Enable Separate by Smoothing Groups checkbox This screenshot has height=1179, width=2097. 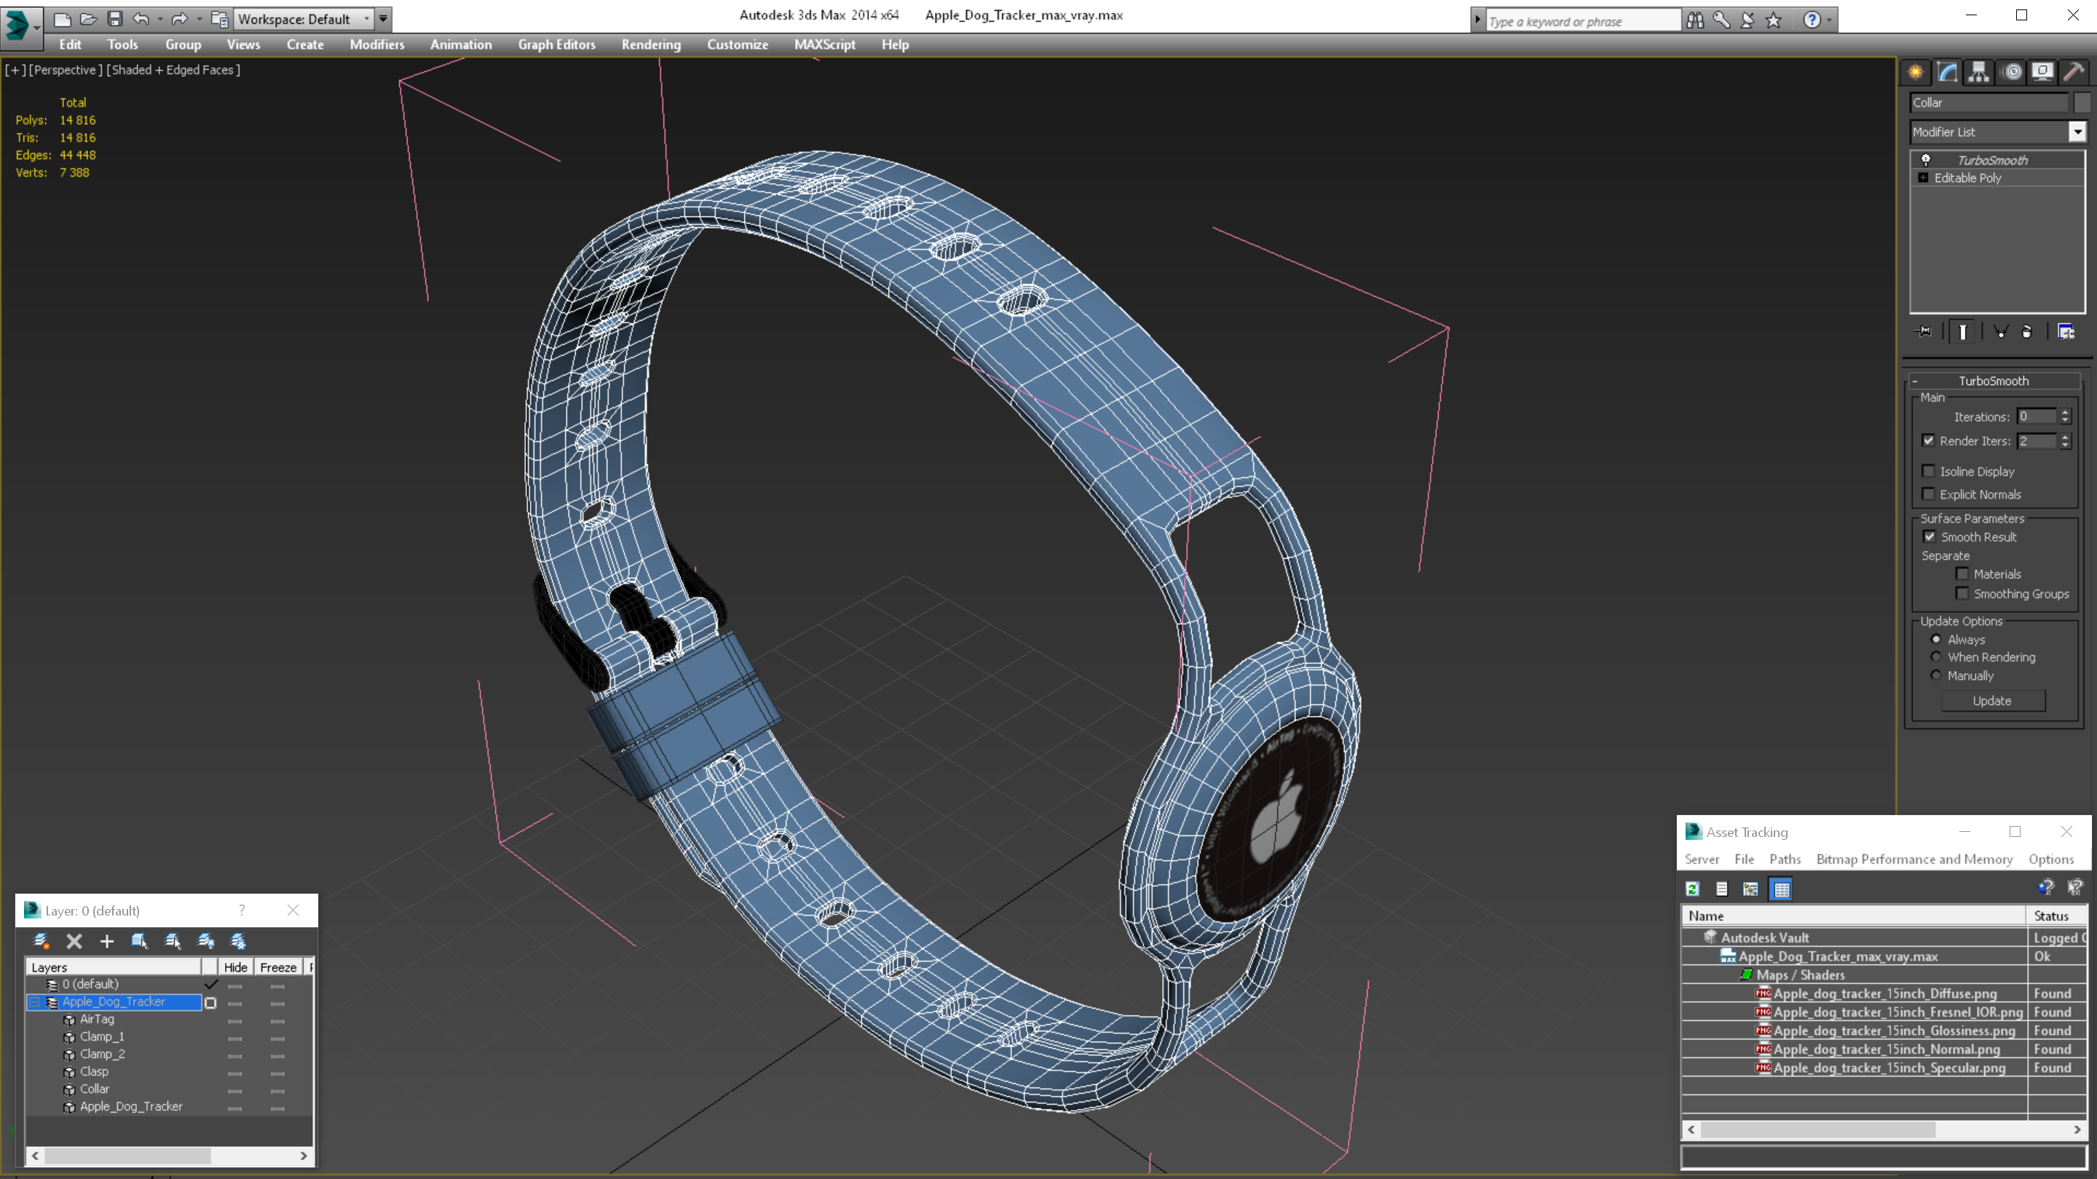(x=1963, y=593)
